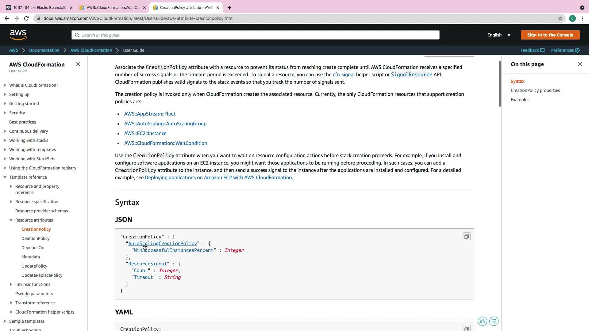The width and height of the screenshot is (589, 331).
Task: Click Sign In to the Console button
Action: click(x=550, y=35)
